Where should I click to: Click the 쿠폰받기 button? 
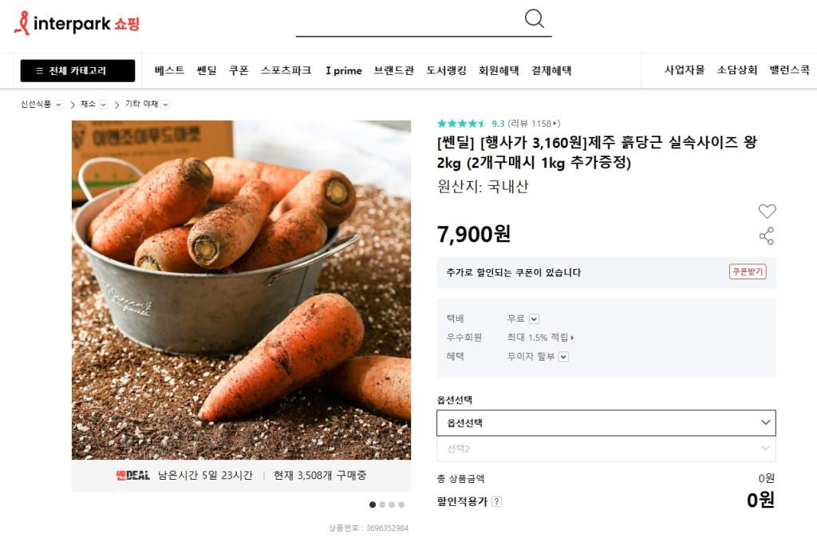pos(748,271)
